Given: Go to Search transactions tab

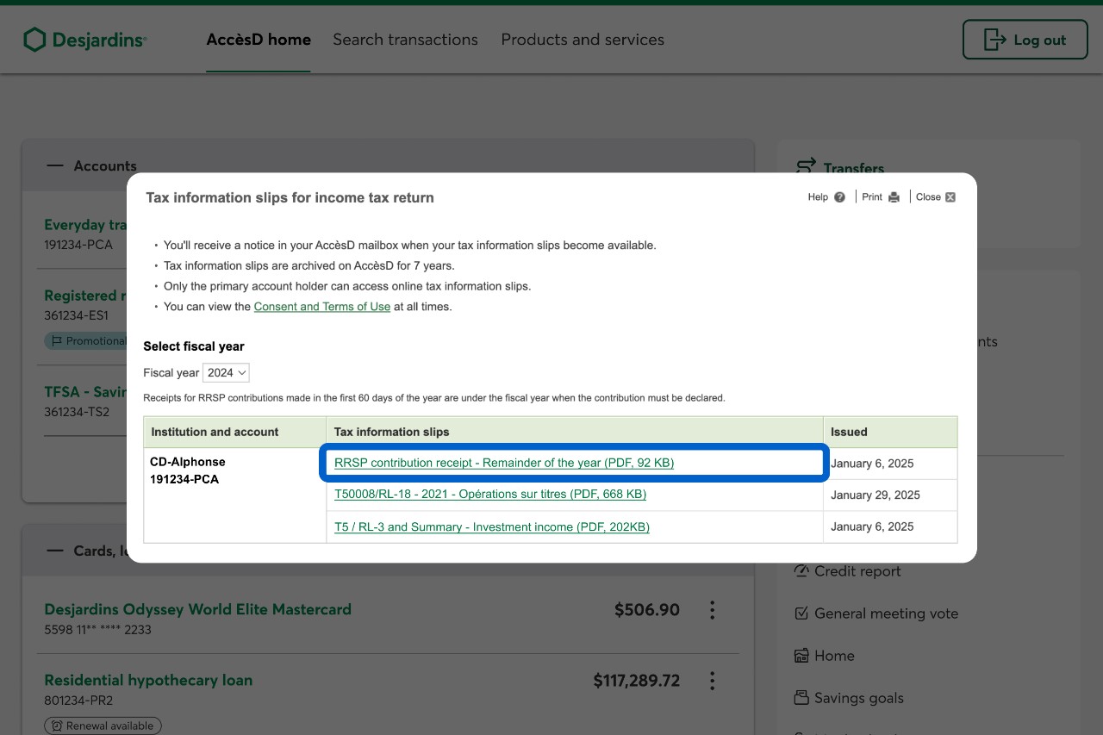Looking at the screenshot, I should 405,40.
